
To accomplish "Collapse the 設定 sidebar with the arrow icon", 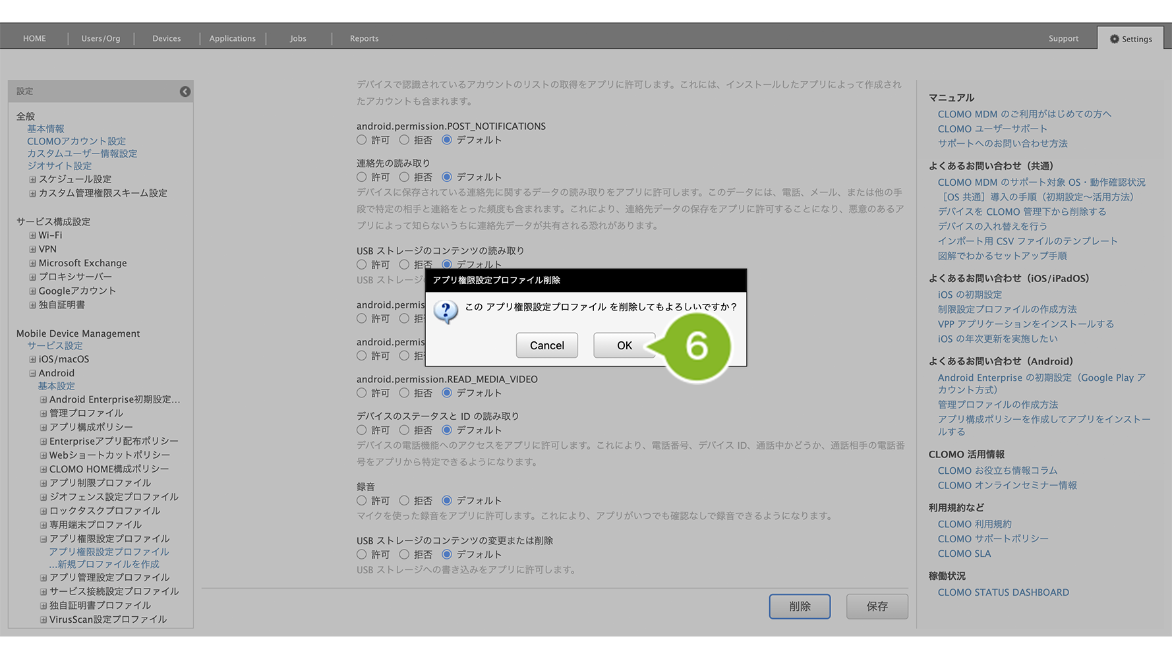I will click(x=185, y=92).
